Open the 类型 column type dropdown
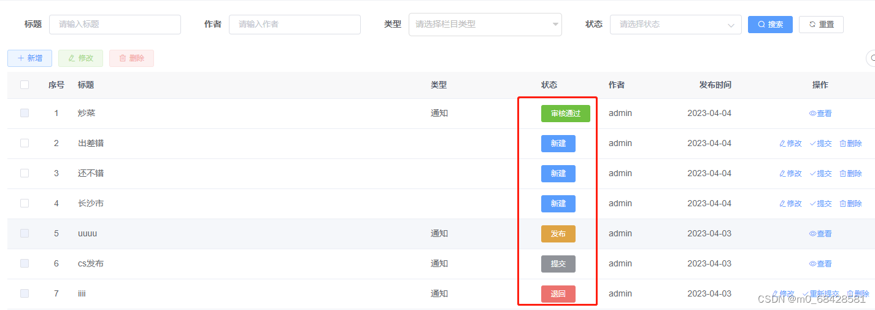 [x=485, y=25]
